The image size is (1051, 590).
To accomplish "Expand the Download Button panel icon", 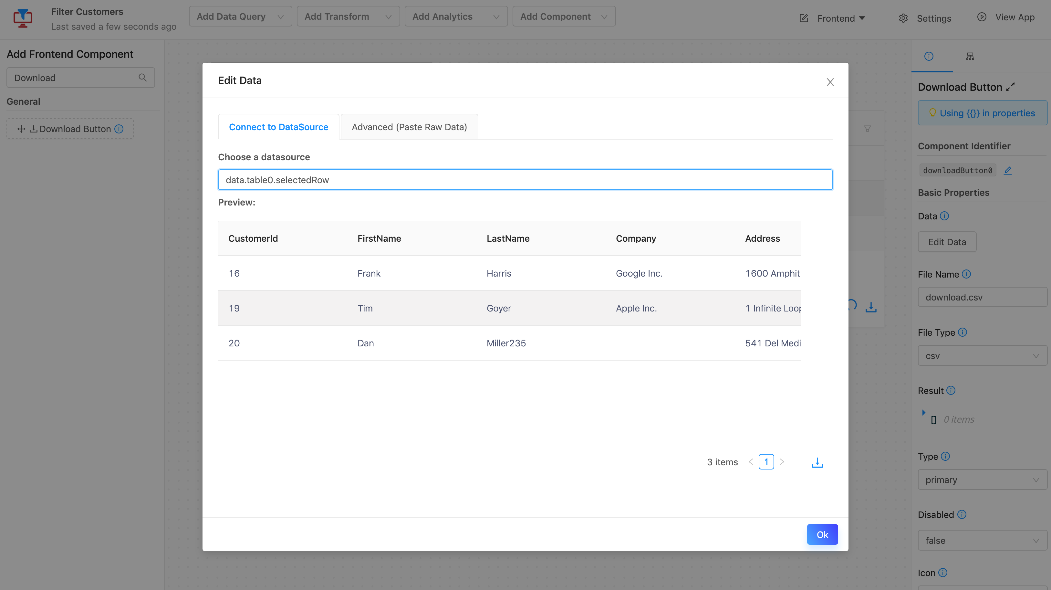I will coord(1010,87).
